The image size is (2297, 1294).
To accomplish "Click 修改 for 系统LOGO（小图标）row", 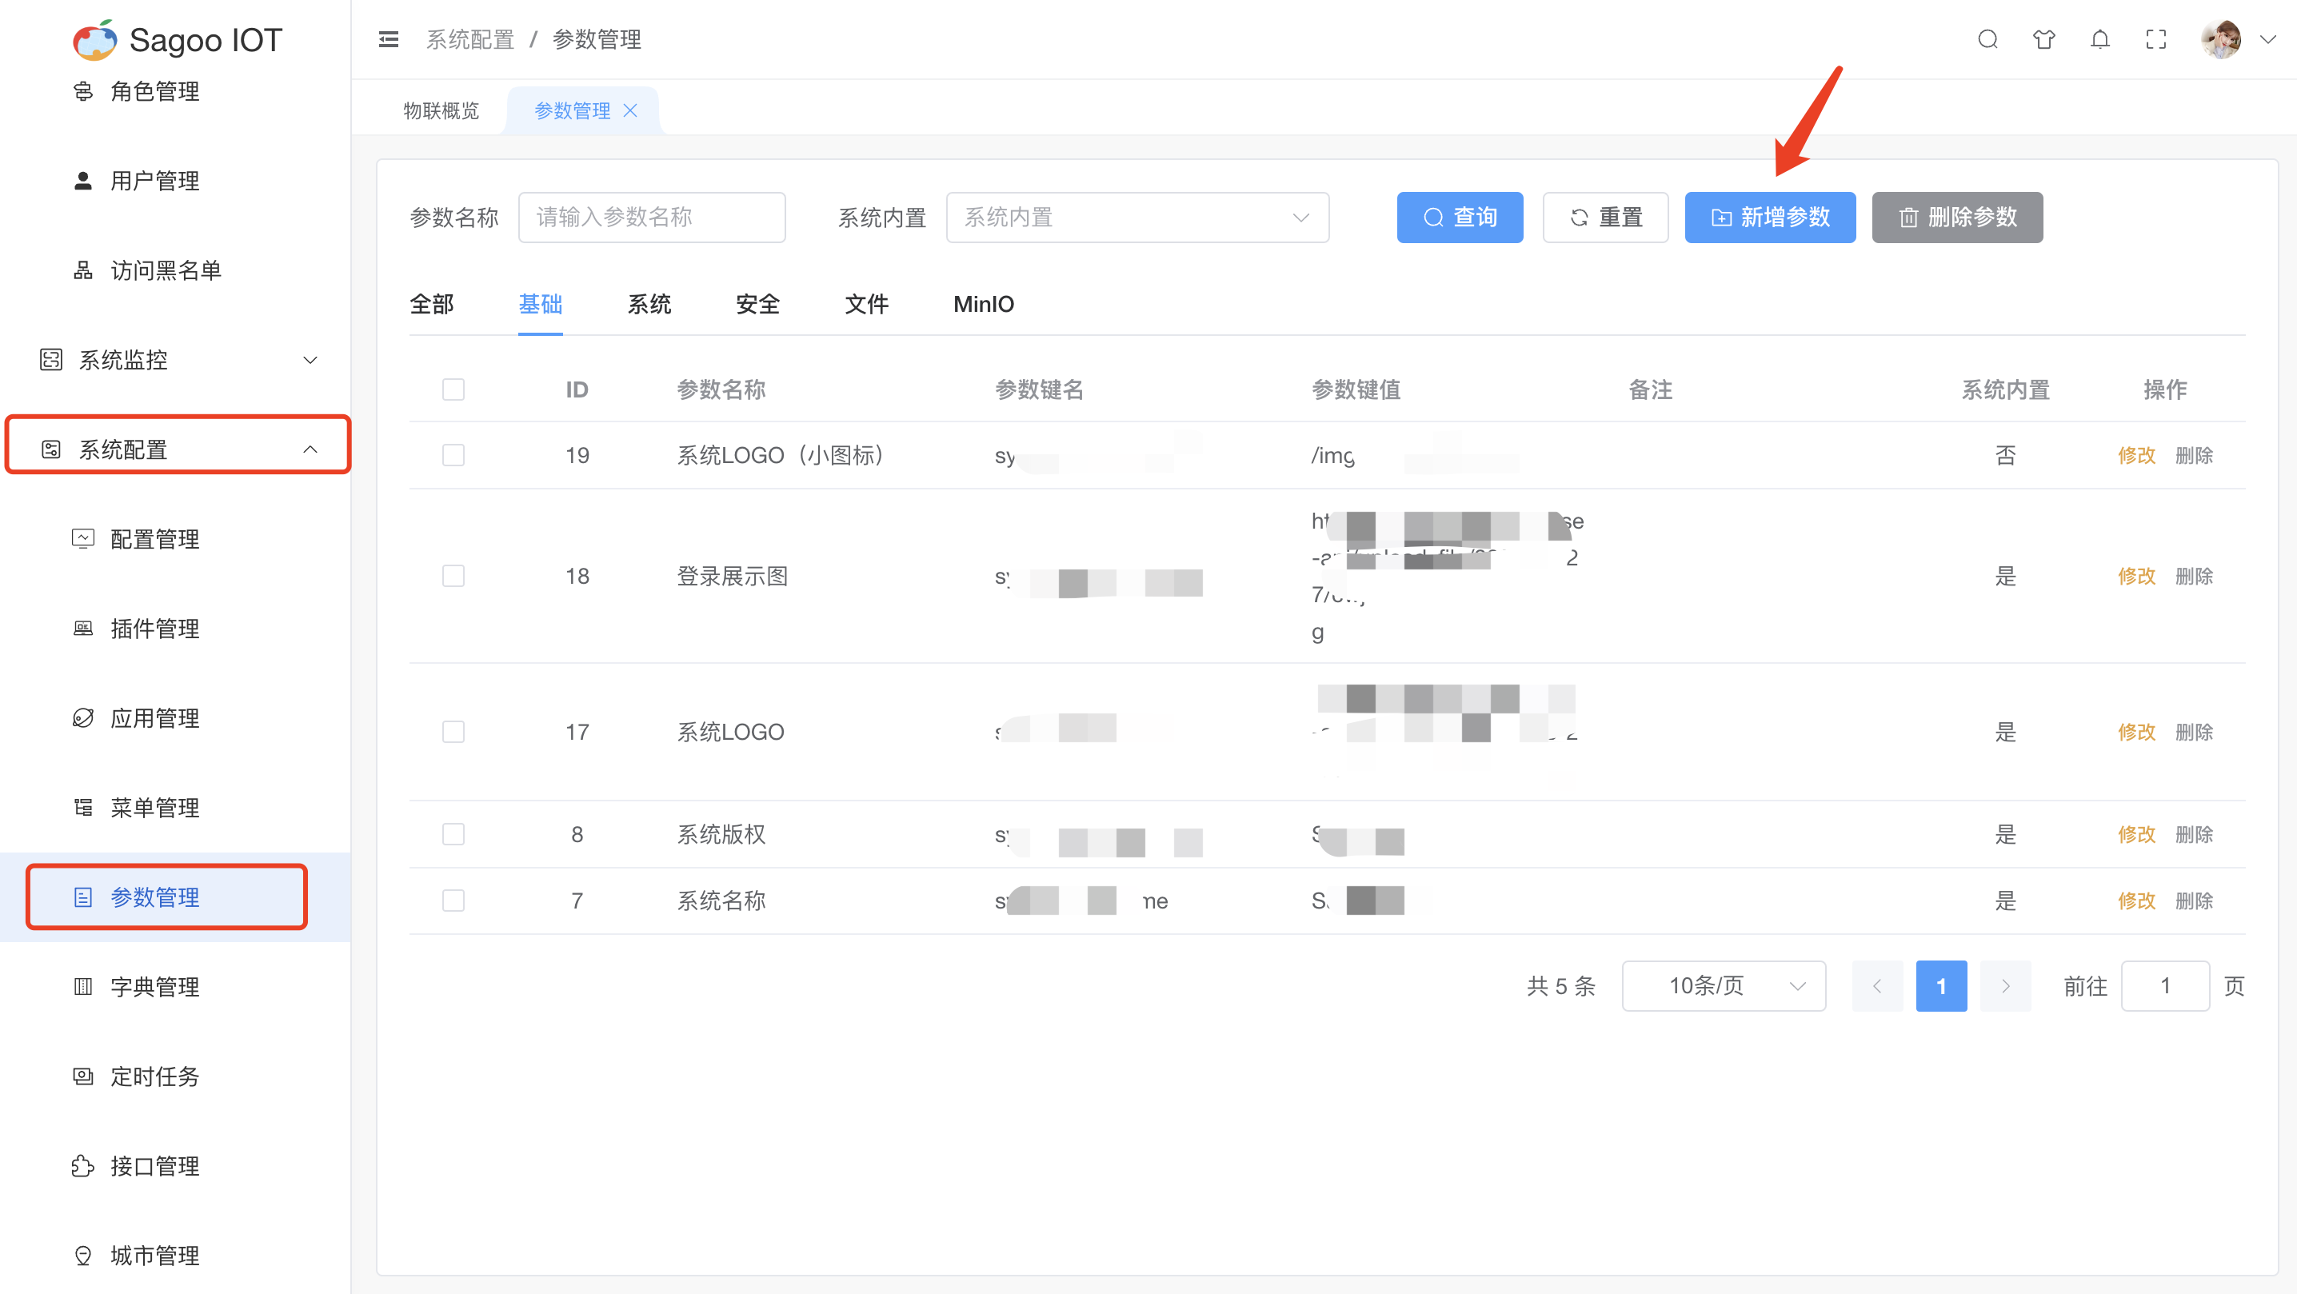I will point(2136,455).
